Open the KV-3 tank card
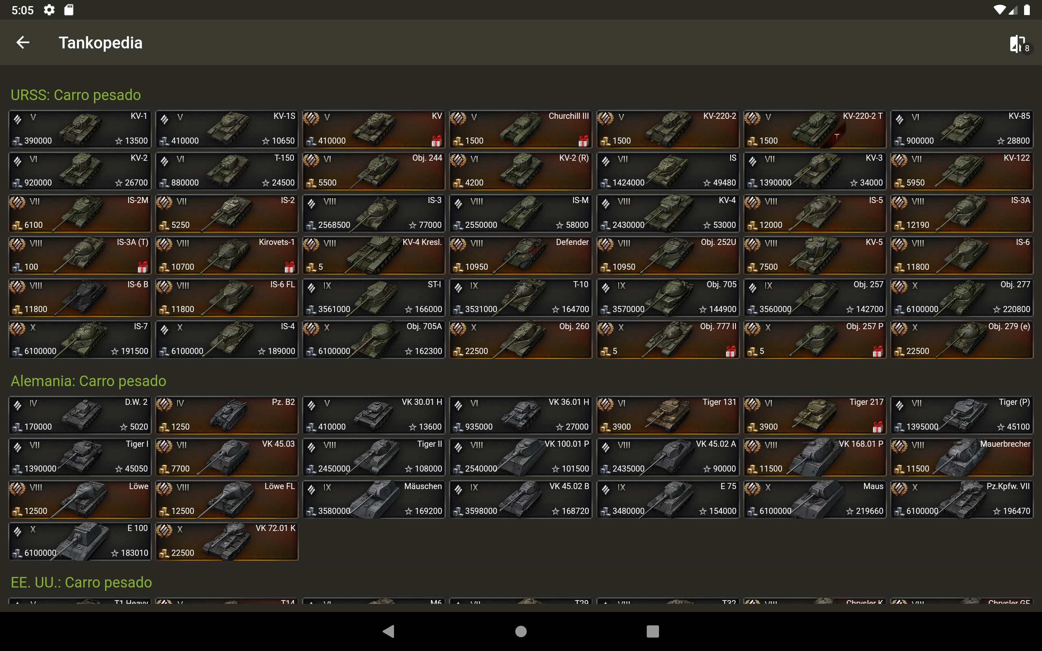The image size is (1042, 651). pyautogui.click(x=814, y=171)
